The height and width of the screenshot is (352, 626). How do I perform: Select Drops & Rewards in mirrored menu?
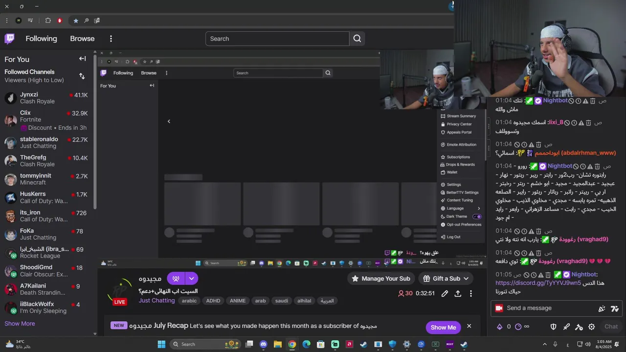point(460,164)
